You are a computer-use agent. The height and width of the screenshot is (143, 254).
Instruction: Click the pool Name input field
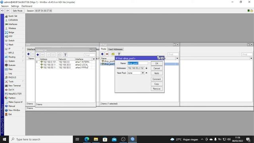point(138,63)
